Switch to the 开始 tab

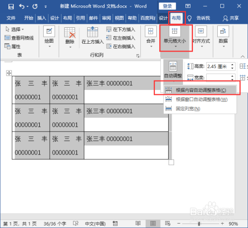click(x=29, y=18)
